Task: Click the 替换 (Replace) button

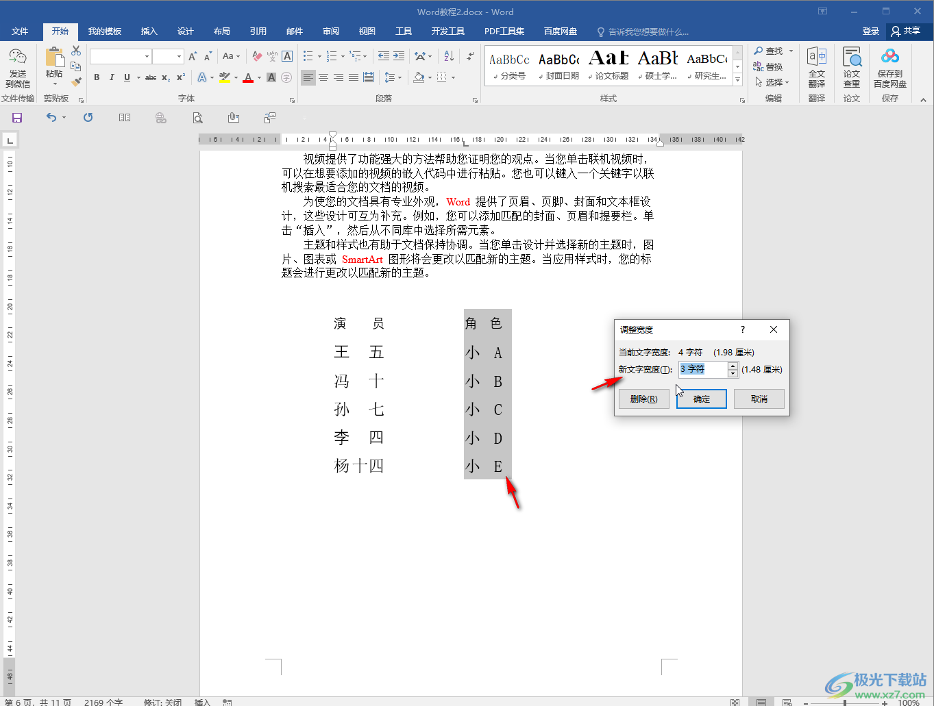Action: coord(768,66)
